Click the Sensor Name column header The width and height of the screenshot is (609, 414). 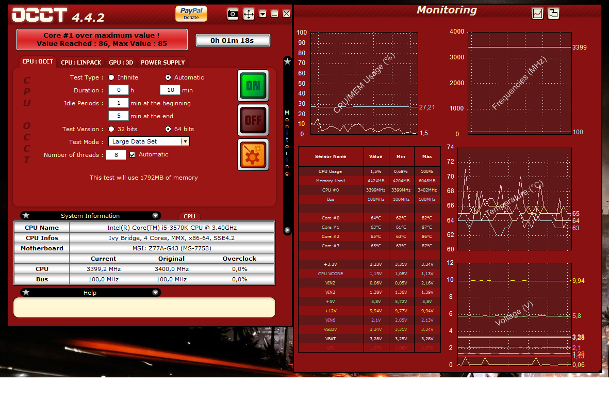point(331,156)
